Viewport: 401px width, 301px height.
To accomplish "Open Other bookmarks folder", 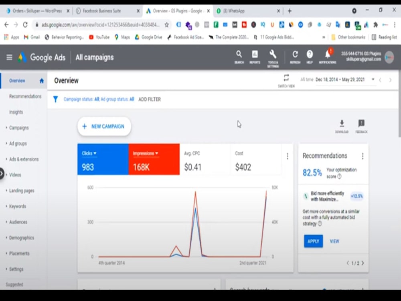I will coord(348,37).
